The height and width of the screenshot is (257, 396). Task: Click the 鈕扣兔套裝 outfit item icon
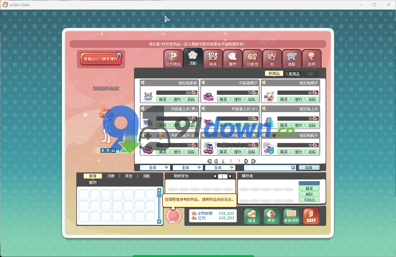pos(148,96)
